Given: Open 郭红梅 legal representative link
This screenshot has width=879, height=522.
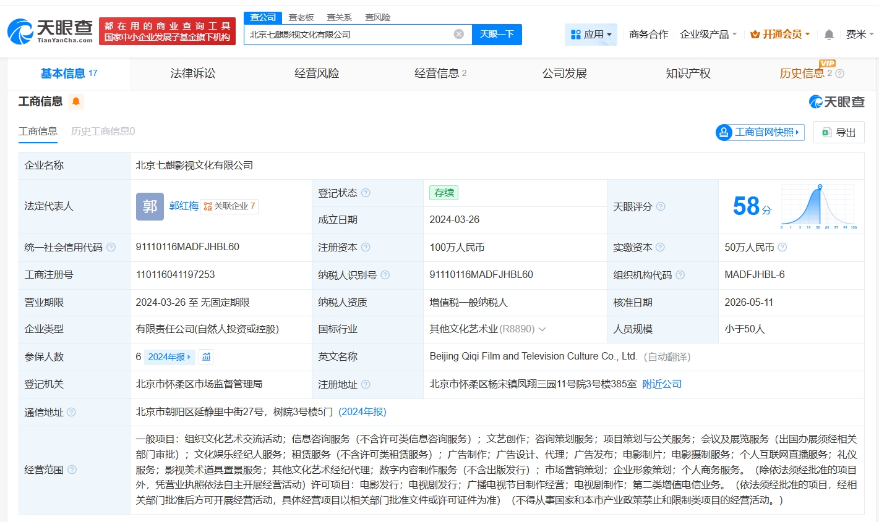Looking at the screenshot, I should tap(184, 206).
